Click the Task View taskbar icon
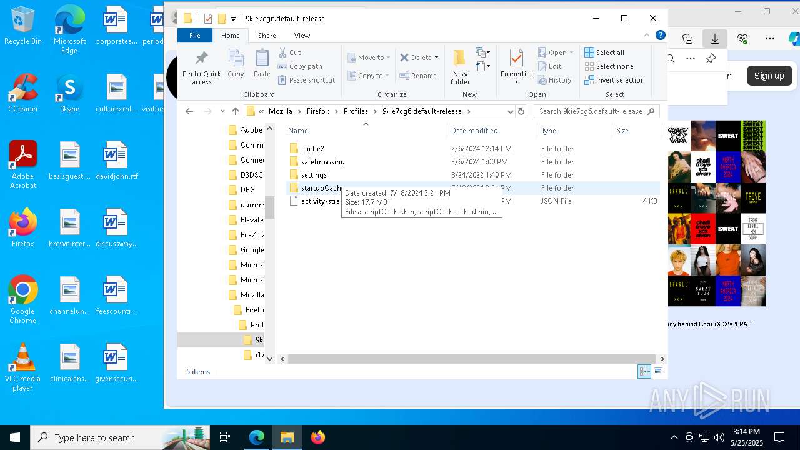This screenshot has width=800, height=450. (x=225, y=437)
